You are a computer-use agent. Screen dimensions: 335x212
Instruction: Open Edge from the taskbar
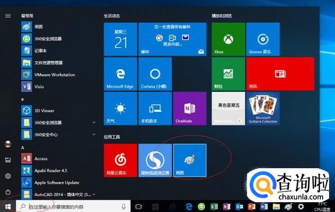click(x=189, y=207)
